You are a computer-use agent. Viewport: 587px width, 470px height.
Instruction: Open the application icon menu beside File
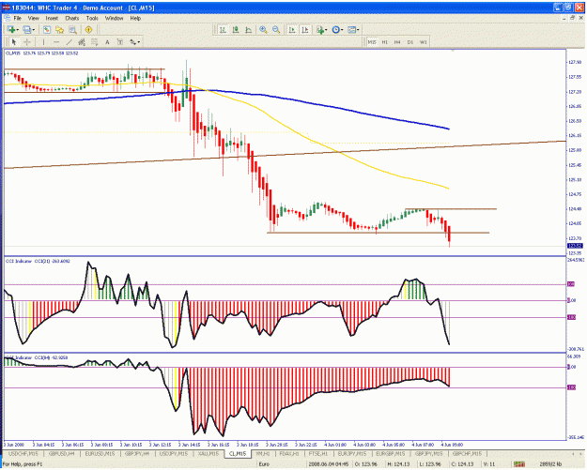[7, 18]
